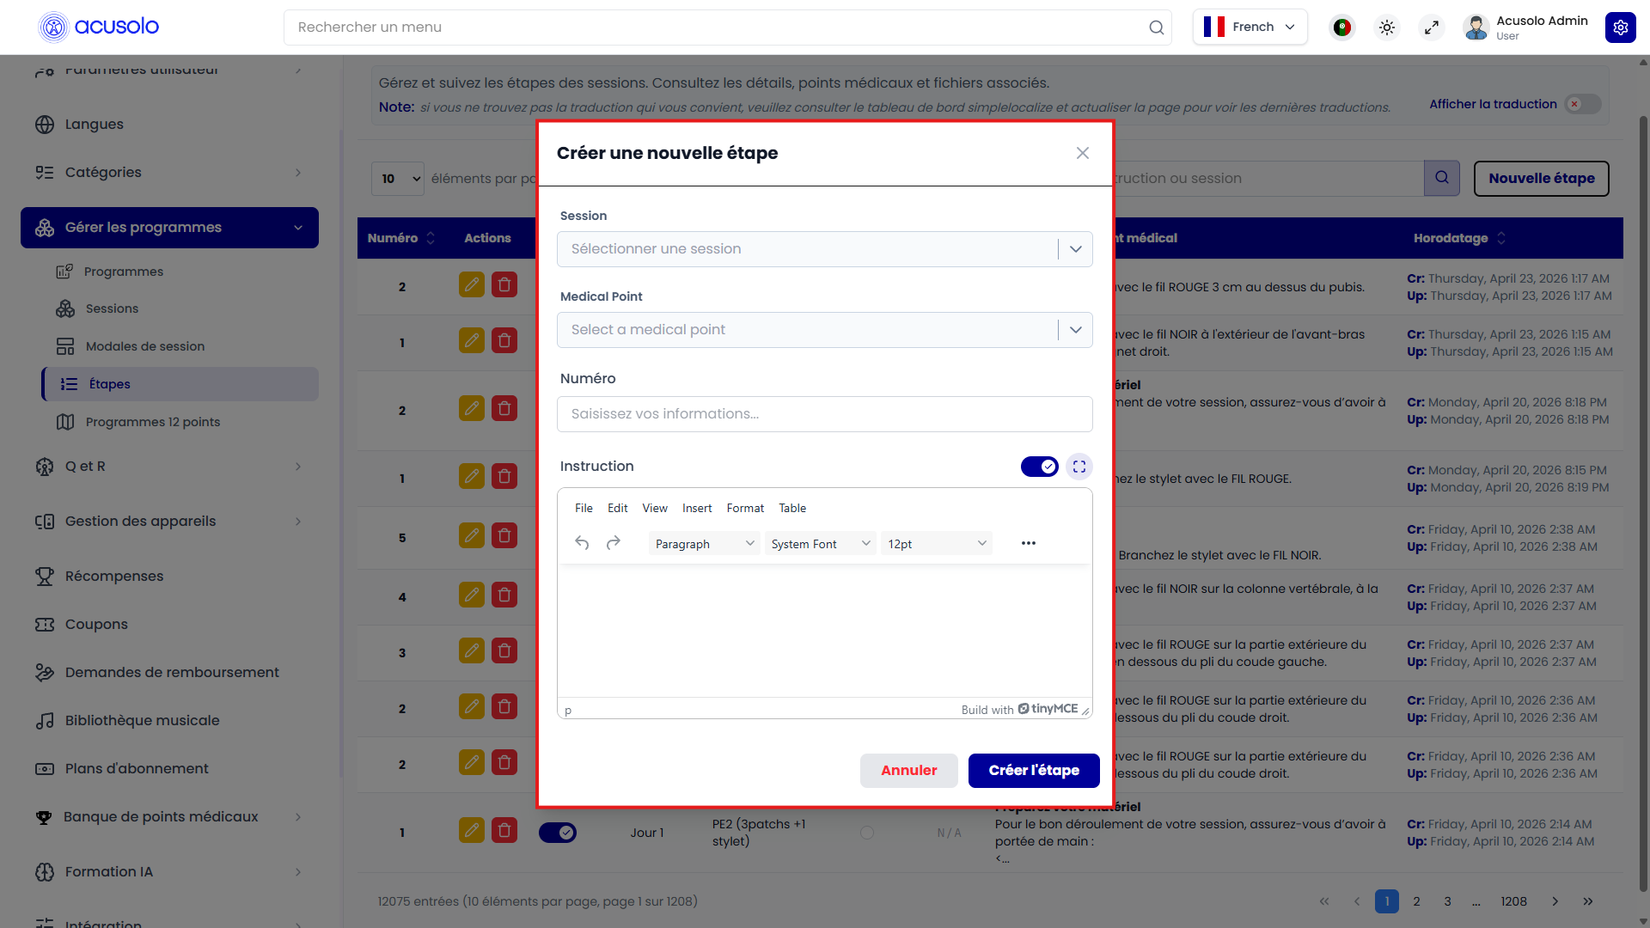
Task: Open the editor Insert menu
Action: coord(697,508)
